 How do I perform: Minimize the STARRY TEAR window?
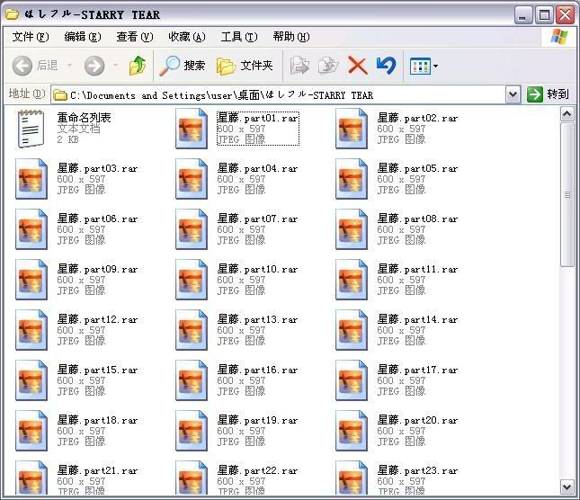pos(523,15)
